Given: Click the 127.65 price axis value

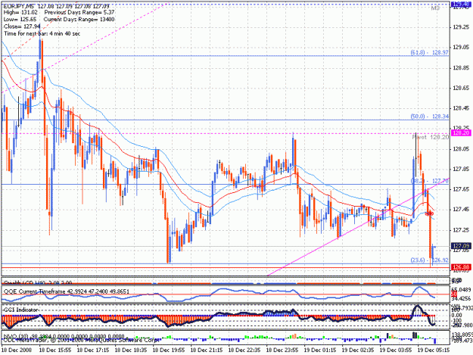Looking at the screenshot, I should pyautogui.click(x=461, y=189).
